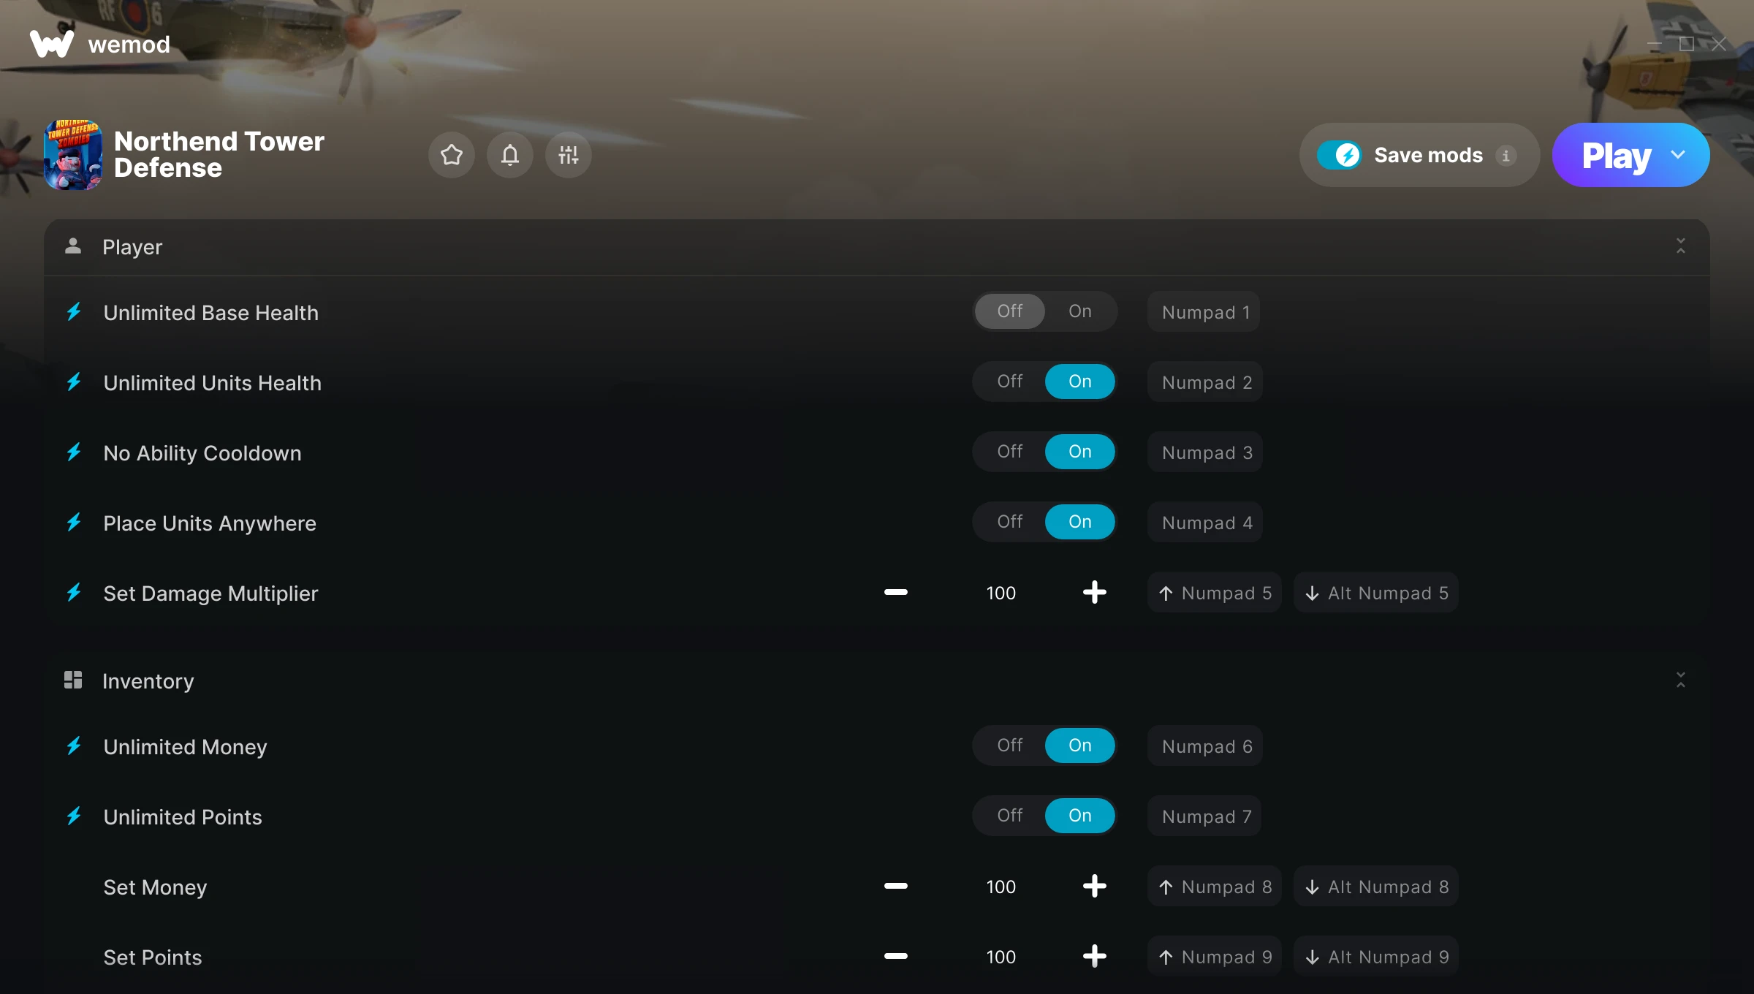Turn off Unlimited Units Health

1010,382
